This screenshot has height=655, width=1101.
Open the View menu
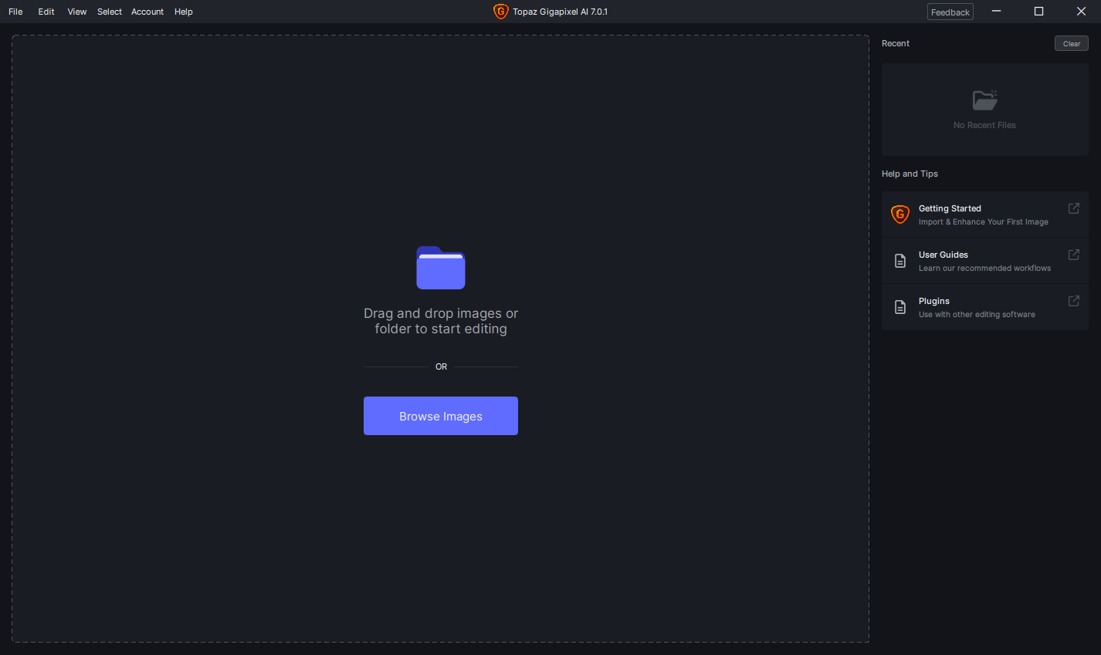coord(76,12)
